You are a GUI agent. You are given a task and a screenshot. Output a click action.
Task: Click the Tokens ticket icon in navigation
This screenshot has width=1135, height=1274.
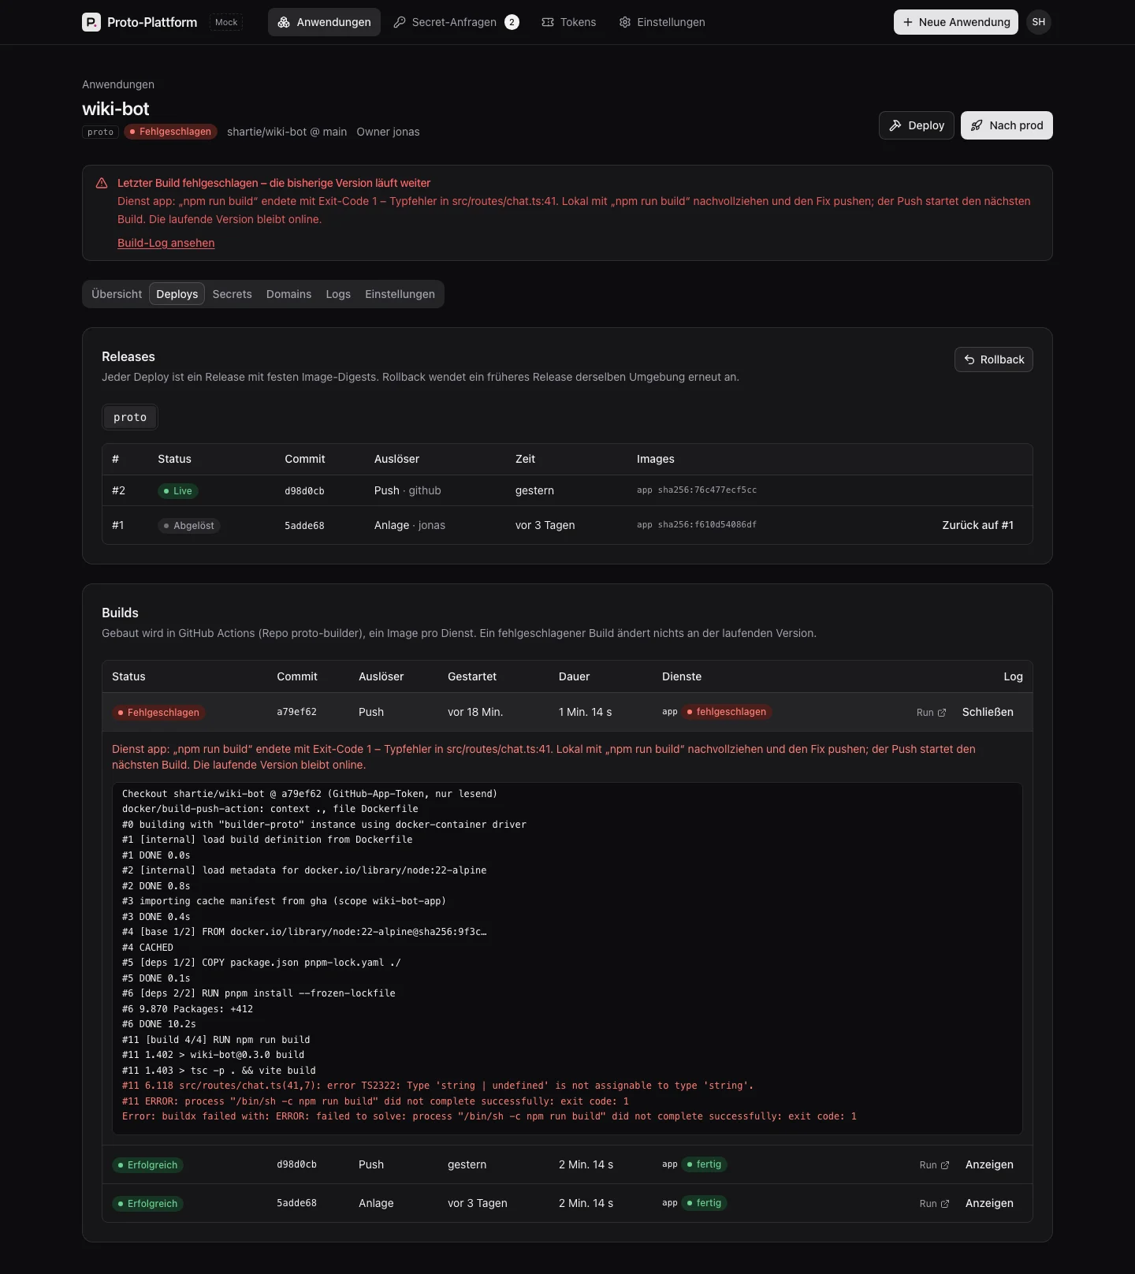click(x=548, y=22)
